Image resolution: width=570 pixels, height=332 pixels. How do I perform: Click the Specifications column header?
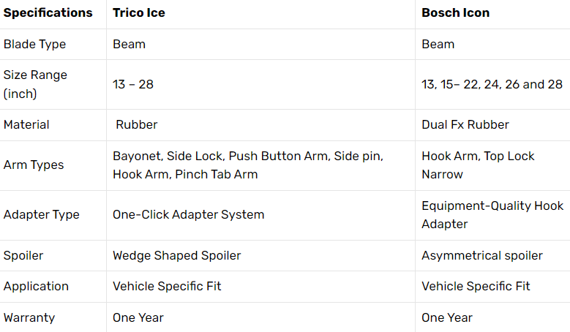tap(48, 12)
